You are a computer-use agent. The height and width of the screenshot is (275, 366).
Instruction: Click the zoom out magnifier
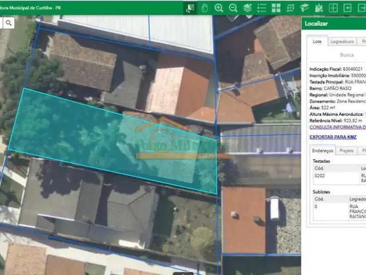233,8
